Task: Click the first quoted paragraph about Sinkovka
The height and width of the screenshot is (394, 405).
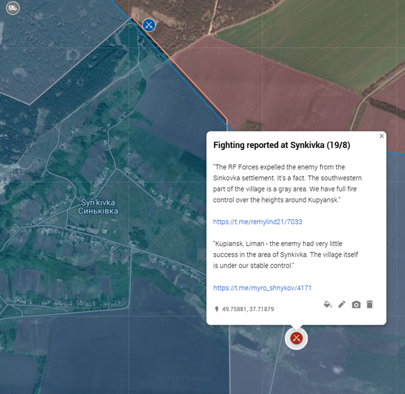Action: tap(287, 184)
